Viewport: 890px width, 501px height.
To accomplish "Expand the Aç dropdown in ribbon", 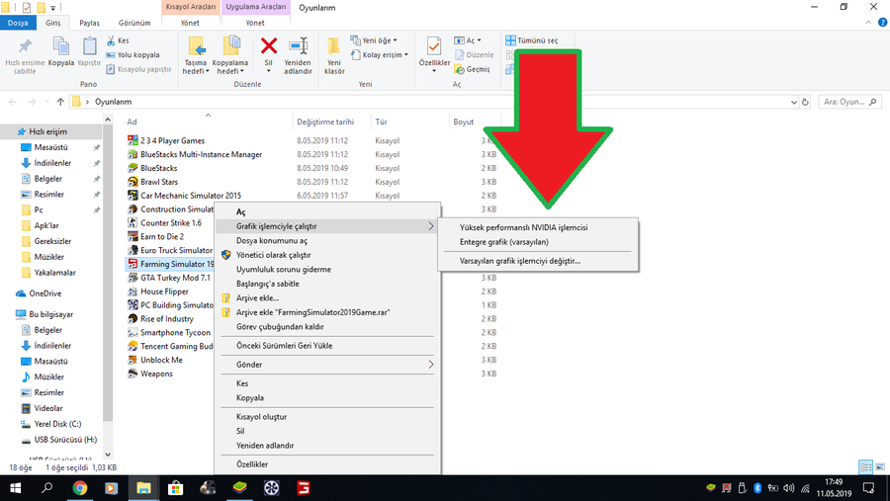I will [x=469, y=41].
